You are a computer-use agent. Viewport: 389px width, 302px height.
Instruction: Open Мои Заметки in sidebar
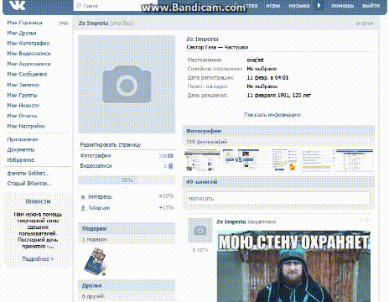click(23, 85)
